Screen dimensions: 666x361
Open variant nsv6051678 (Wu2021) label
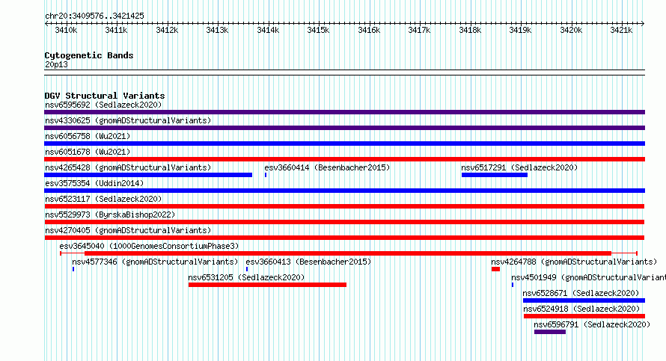tap(88, 152)
